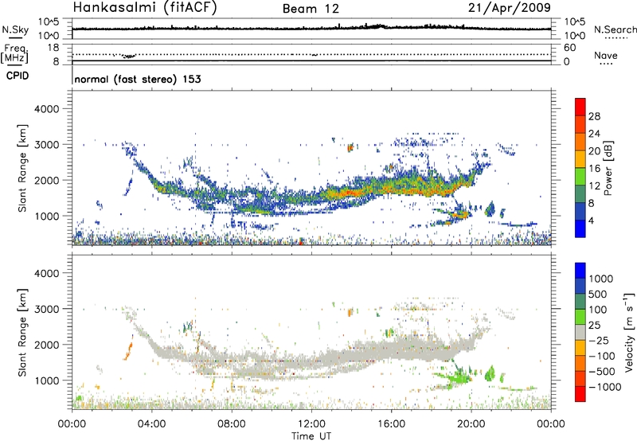Pick the light green 25–100 Velocity segment

tap(580, 317)
